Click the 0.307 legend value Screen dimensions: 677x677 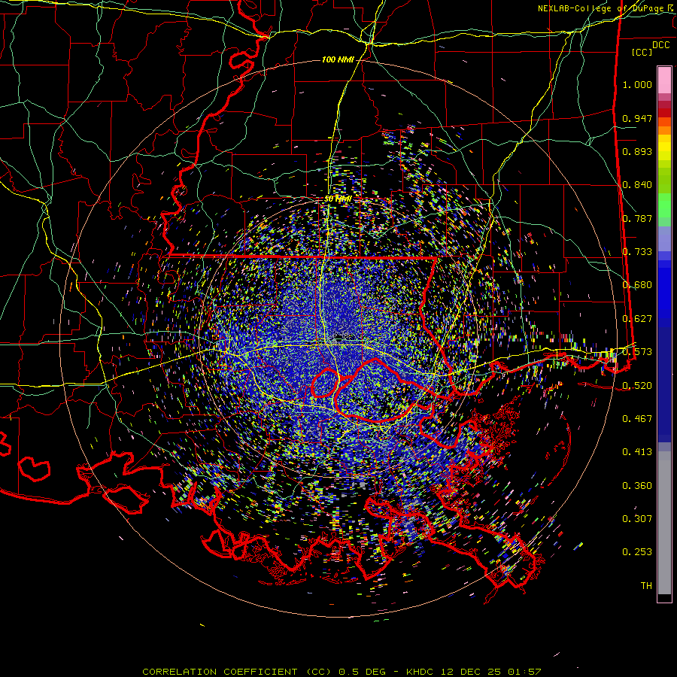pyautogui.click(x=637, y=519)
